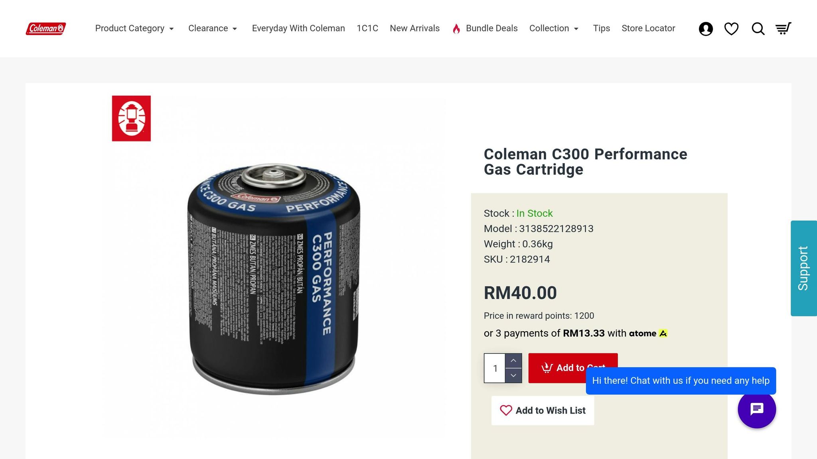
Task: Open the account profile icon
Action: click(705, 28)
